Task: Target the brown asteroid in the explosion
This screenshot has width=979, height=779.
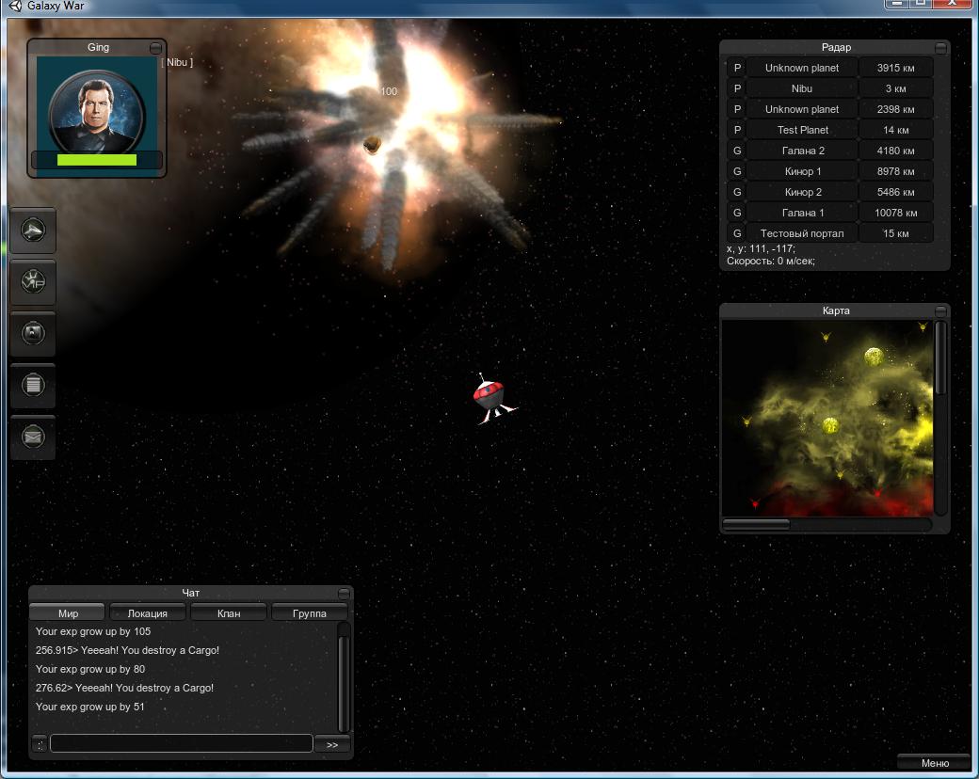Action: point(372,145)
